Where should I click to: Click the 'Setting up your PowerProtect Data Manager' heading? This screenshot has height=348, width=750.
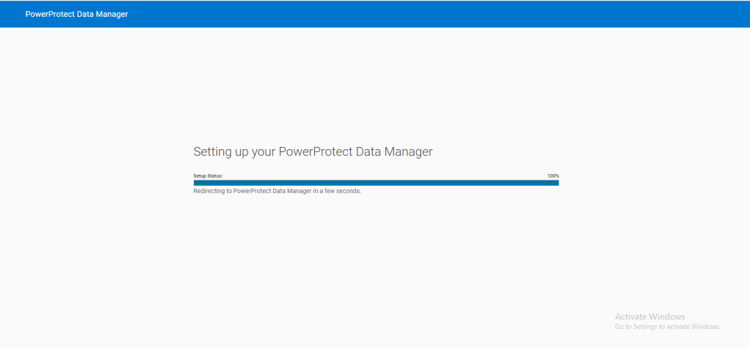coord(313,152)
